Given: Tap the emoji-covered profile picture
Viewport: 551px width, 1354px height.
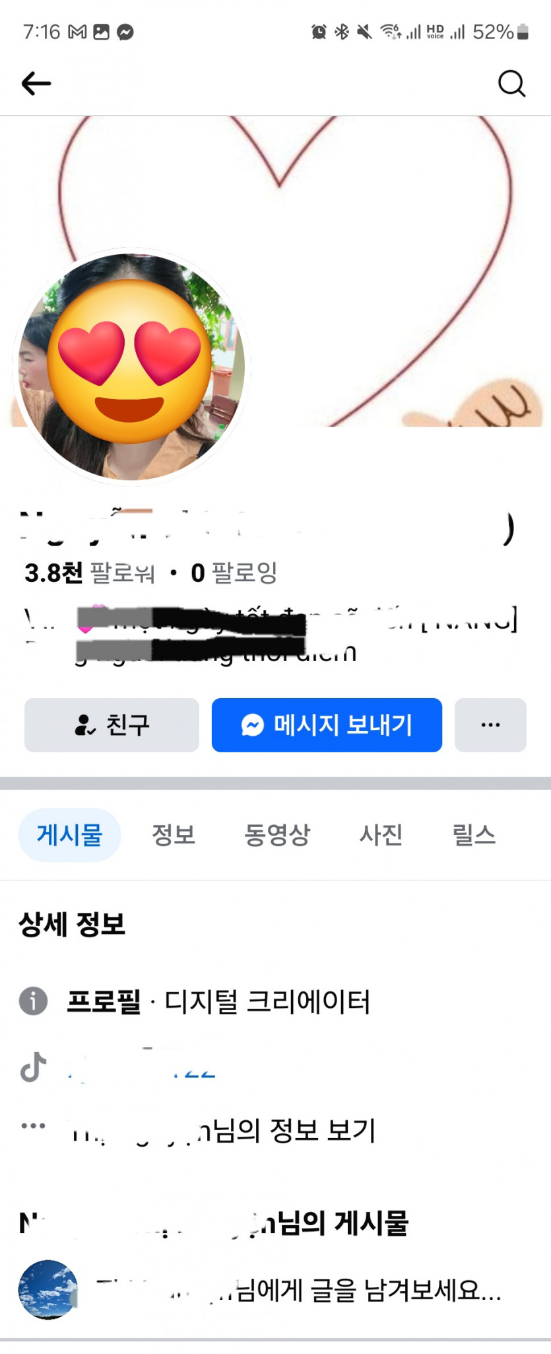Looking at the screenshot, I should (131, 367).
